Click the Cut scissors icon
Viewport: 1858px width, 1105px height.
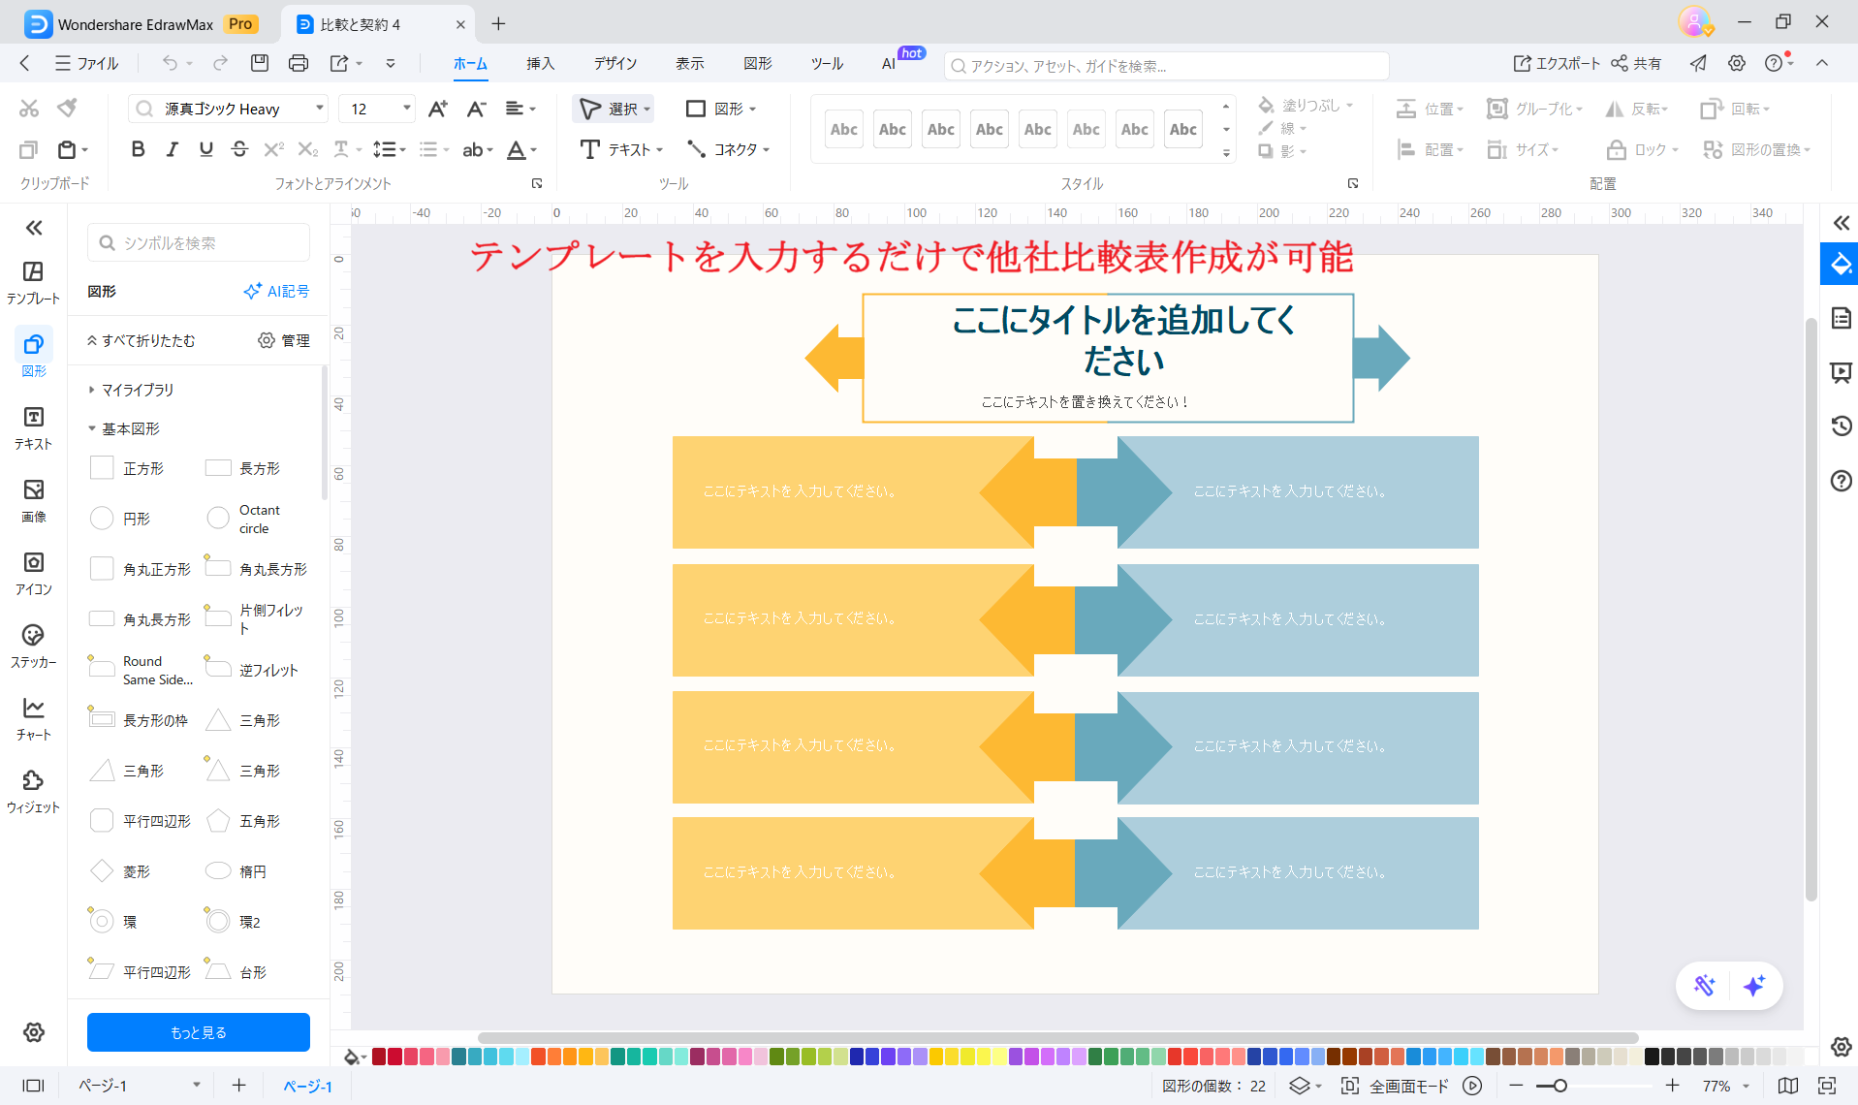[29, 109]
